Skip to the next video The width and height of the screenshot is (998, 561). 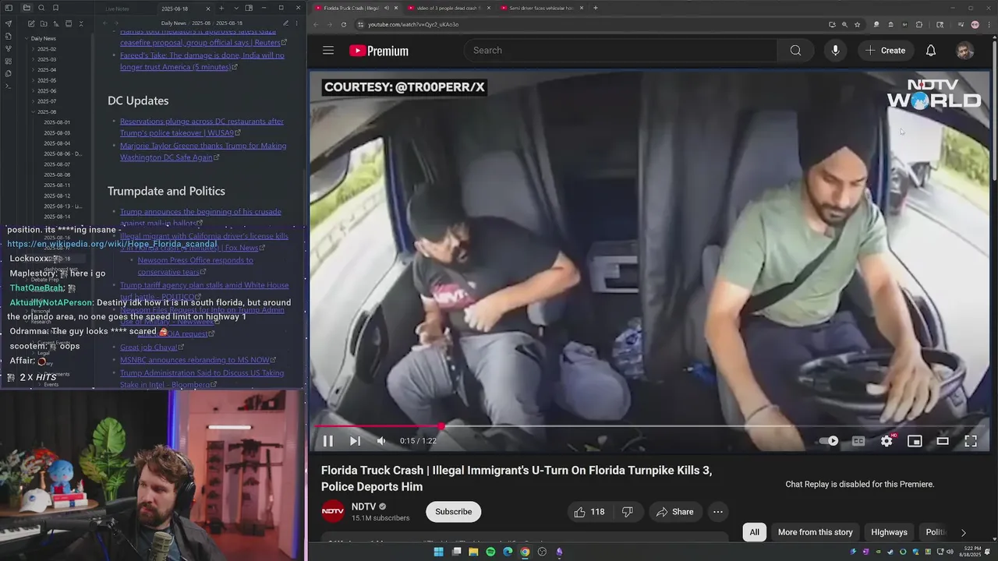(355, 441)
